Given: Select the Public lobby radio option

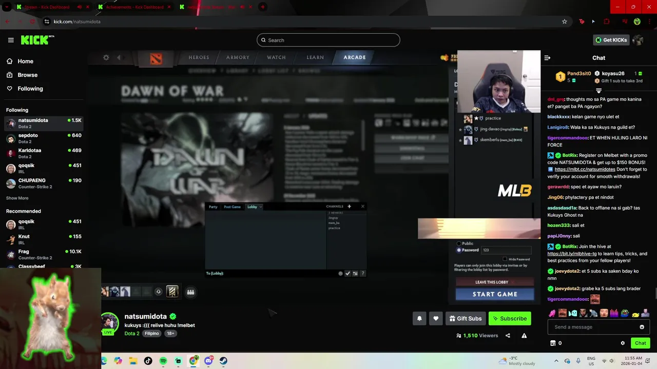Looking at the screenshot, I should click(459, 243).
